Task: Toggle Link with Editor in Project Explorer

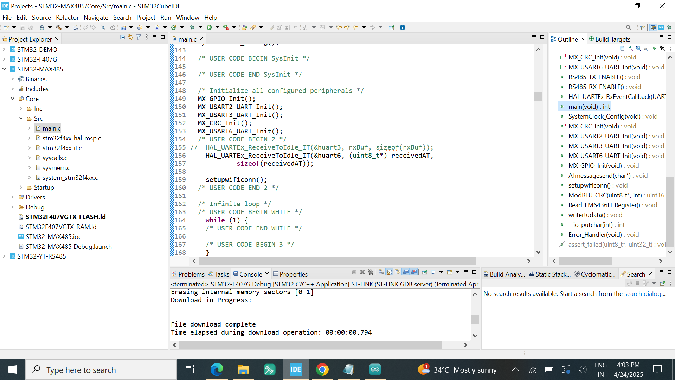Action: coord(130,37)
